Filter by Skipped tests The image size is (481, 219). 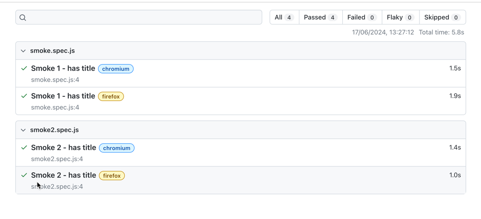tap(442, 18)
